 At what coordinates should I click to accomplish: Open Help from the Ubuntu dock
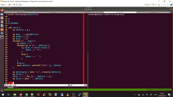2,33
